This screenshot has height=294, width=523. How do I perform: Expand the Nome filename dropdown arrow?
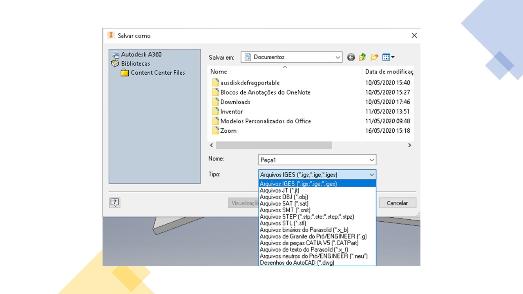(x=371, y=160)
